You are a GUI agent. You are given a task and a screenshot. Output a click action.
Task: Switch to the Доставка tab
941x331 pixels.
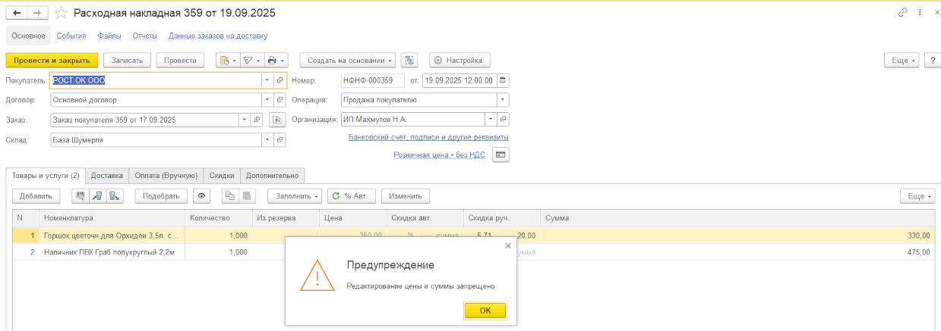pyautogui.click(x=106, y=175)
